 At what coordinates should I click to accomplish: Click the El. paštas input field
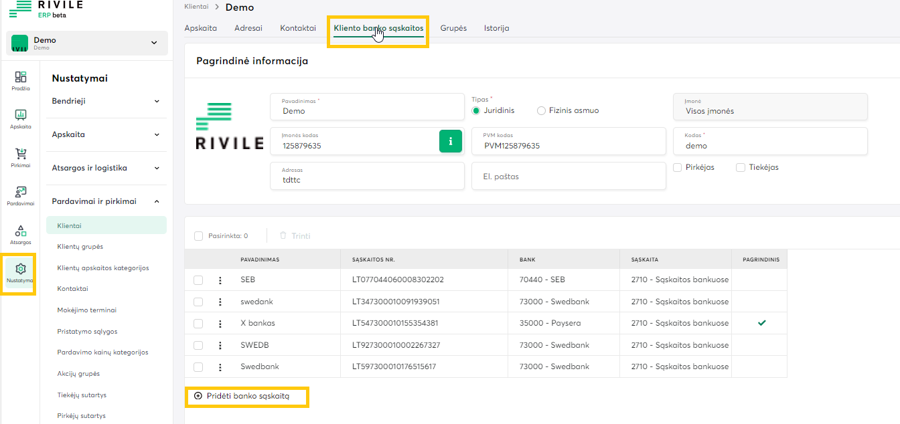click(569, 177)
